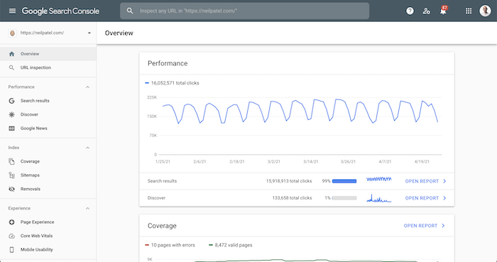497x262 pixels.
Task: Open URL inspection in the sidebar
Action: (x=48, y=67)
